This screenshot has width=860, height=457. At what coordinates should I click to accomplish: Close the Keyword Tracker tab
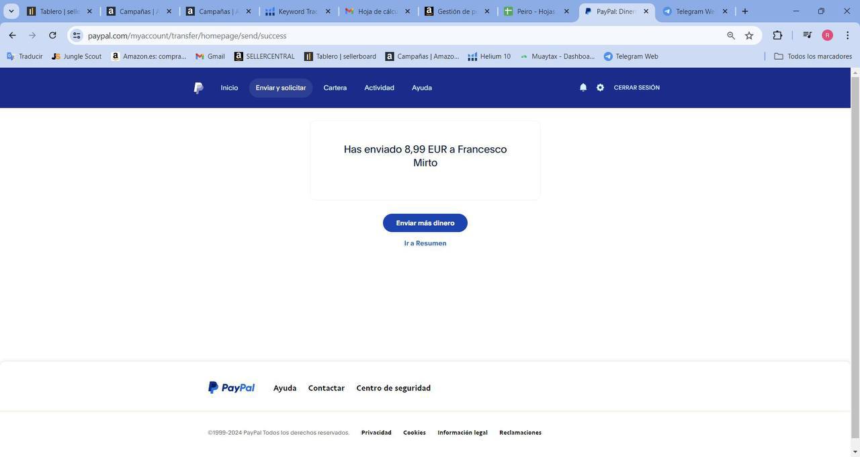[328, 11]
